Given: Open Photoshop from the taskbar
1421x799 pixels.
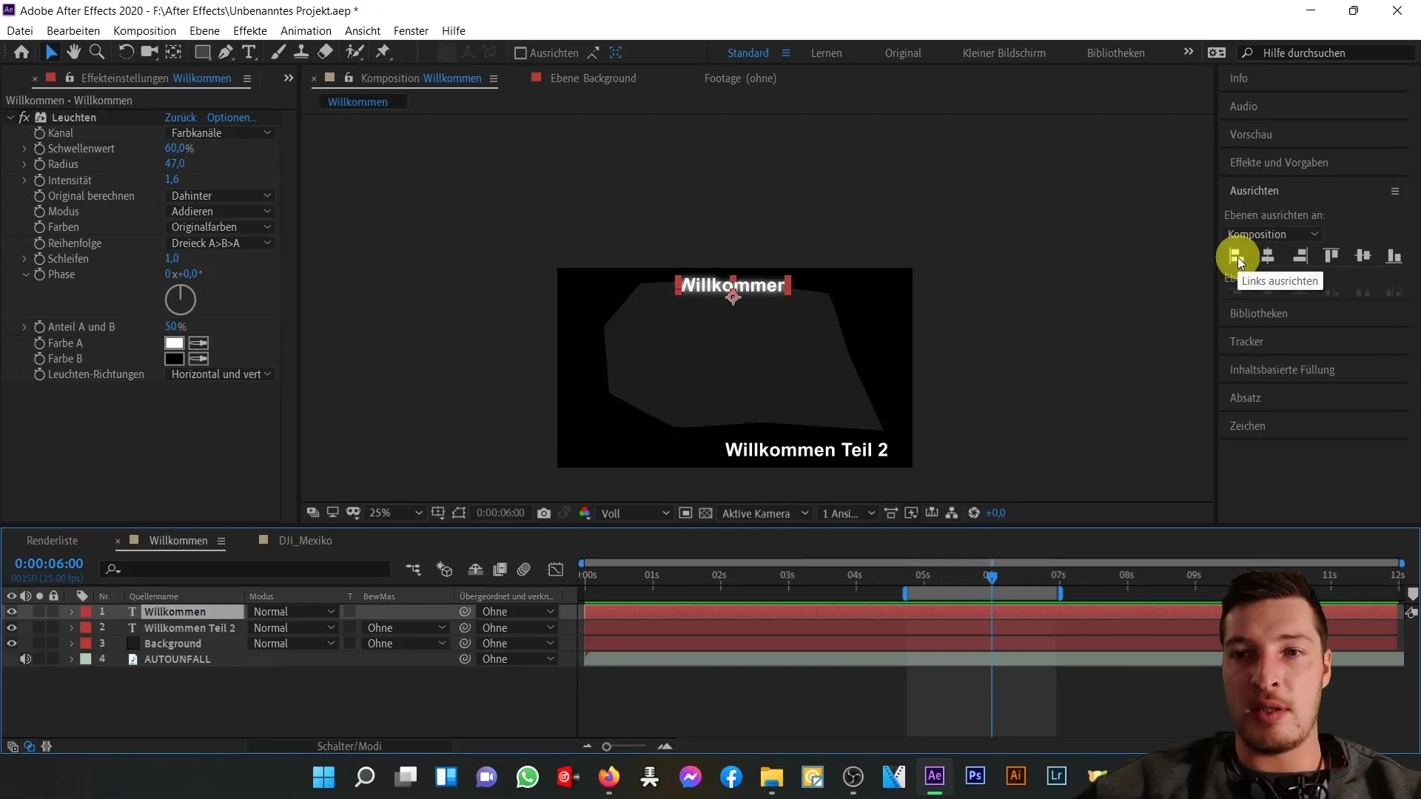Looking at the screenshot, I should [975, 776].
